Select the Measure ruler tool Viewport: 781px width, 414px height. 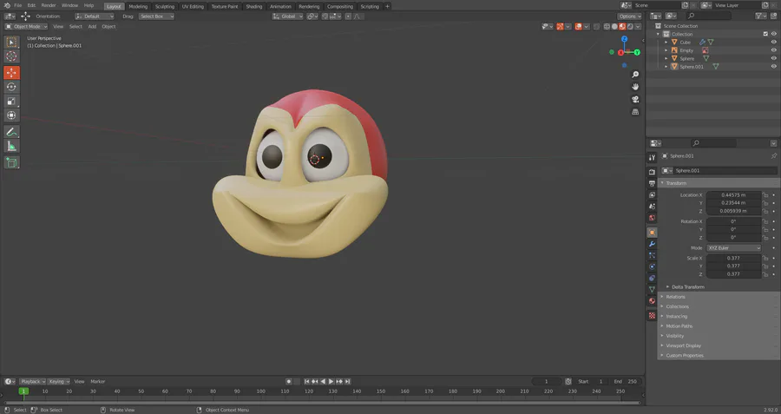coord(11,146)
